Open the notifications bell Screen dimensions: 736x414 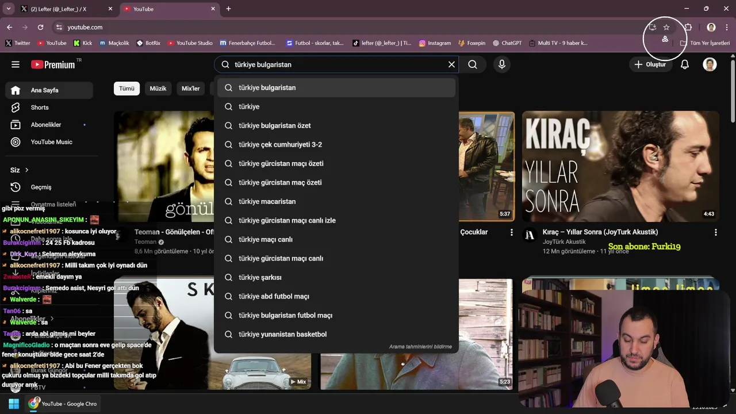click(x=685, y=64)
